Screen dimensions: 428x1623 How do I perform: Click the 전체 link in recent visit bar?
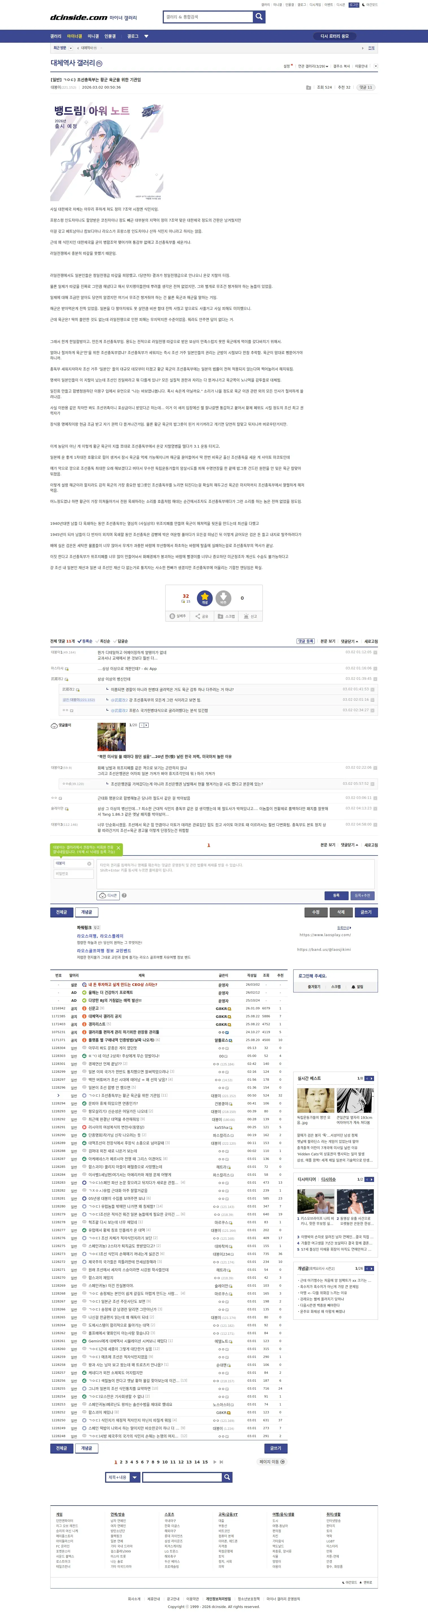371,48
